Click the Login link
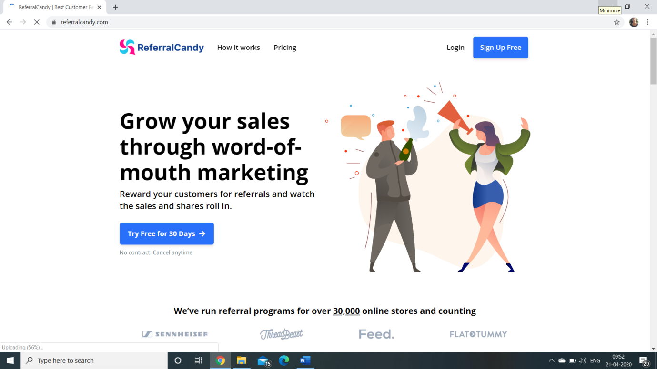Screen dimensions: 657x369 pyautogui.click(x=455, y=48)
